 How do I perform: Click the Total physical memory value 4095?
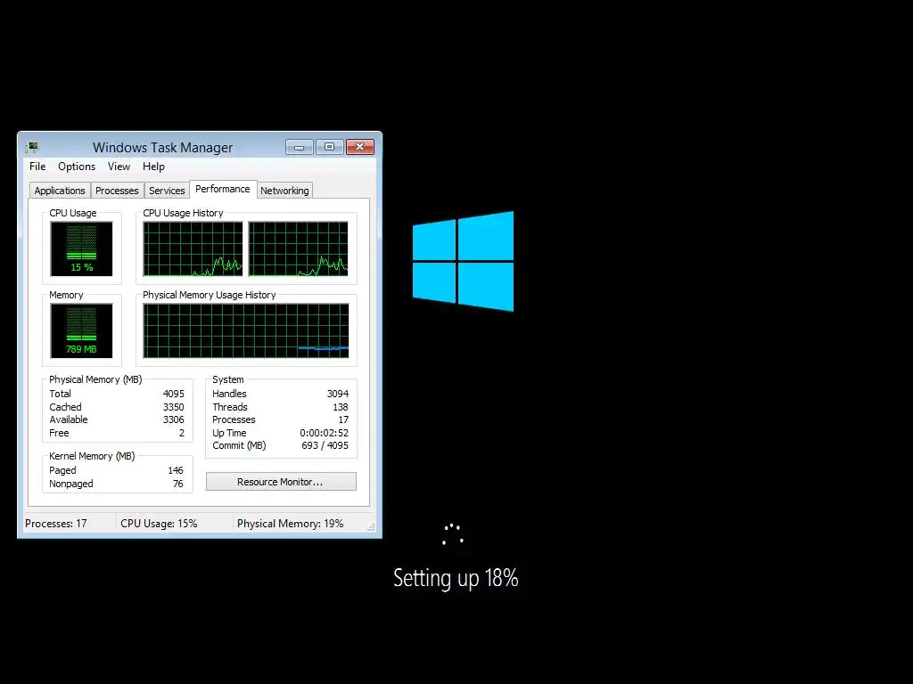coord(174,394)
